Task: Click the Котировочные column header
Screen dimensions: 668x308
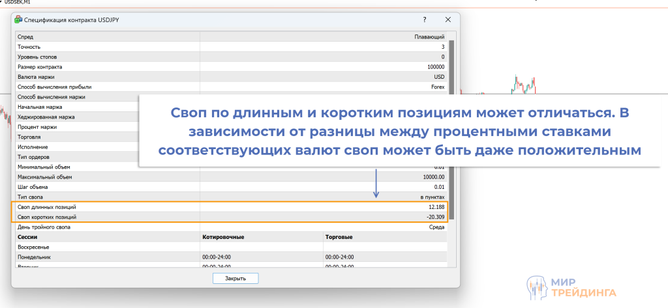Action: 261,237
